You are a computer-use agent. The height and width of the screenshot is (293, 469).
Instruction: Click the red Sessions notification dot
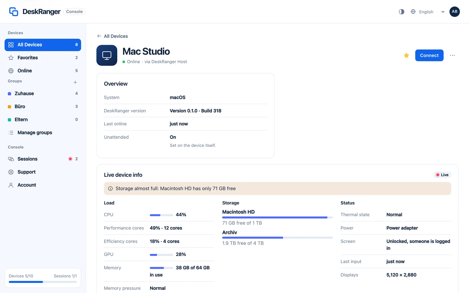pos(70,159)
